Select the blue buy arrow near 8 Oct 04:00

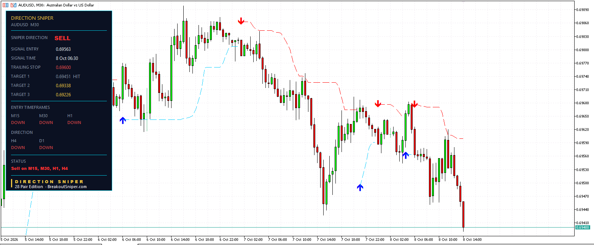pos(405,155)
